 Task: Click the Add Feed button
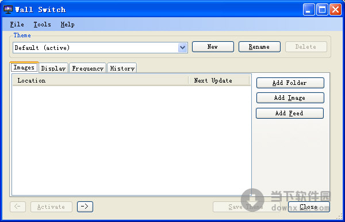[x=290, y=113]
